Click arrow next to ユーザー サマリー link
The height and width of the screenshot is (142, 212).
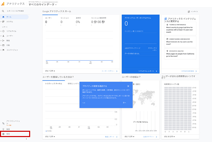tap(117, 71)
